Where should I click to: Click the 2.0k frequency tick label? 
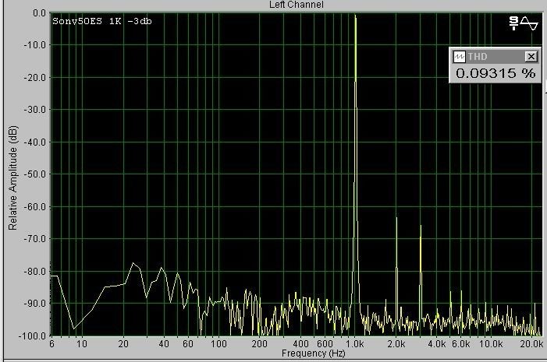[x=396, y=344]
